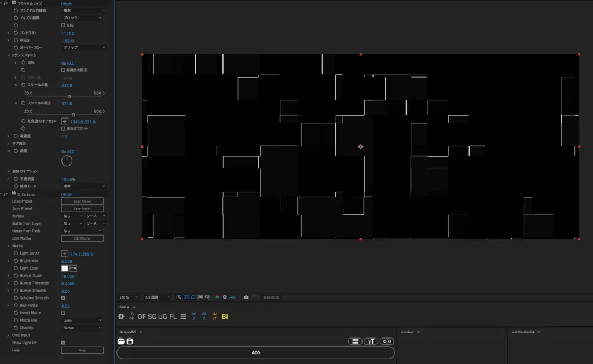Click the text size TT button in NotepadNS
593x364 pixels.
371,341
